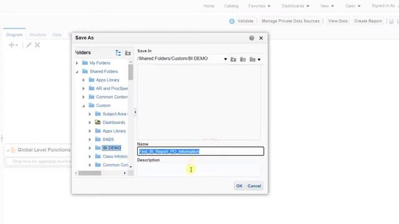Click the new folder icon in Folders header
This screenshot has width=399, height=224.
coord(128,53)
